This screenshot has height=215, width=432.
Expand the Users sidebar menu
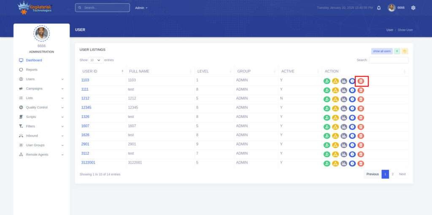click(41, 79)
